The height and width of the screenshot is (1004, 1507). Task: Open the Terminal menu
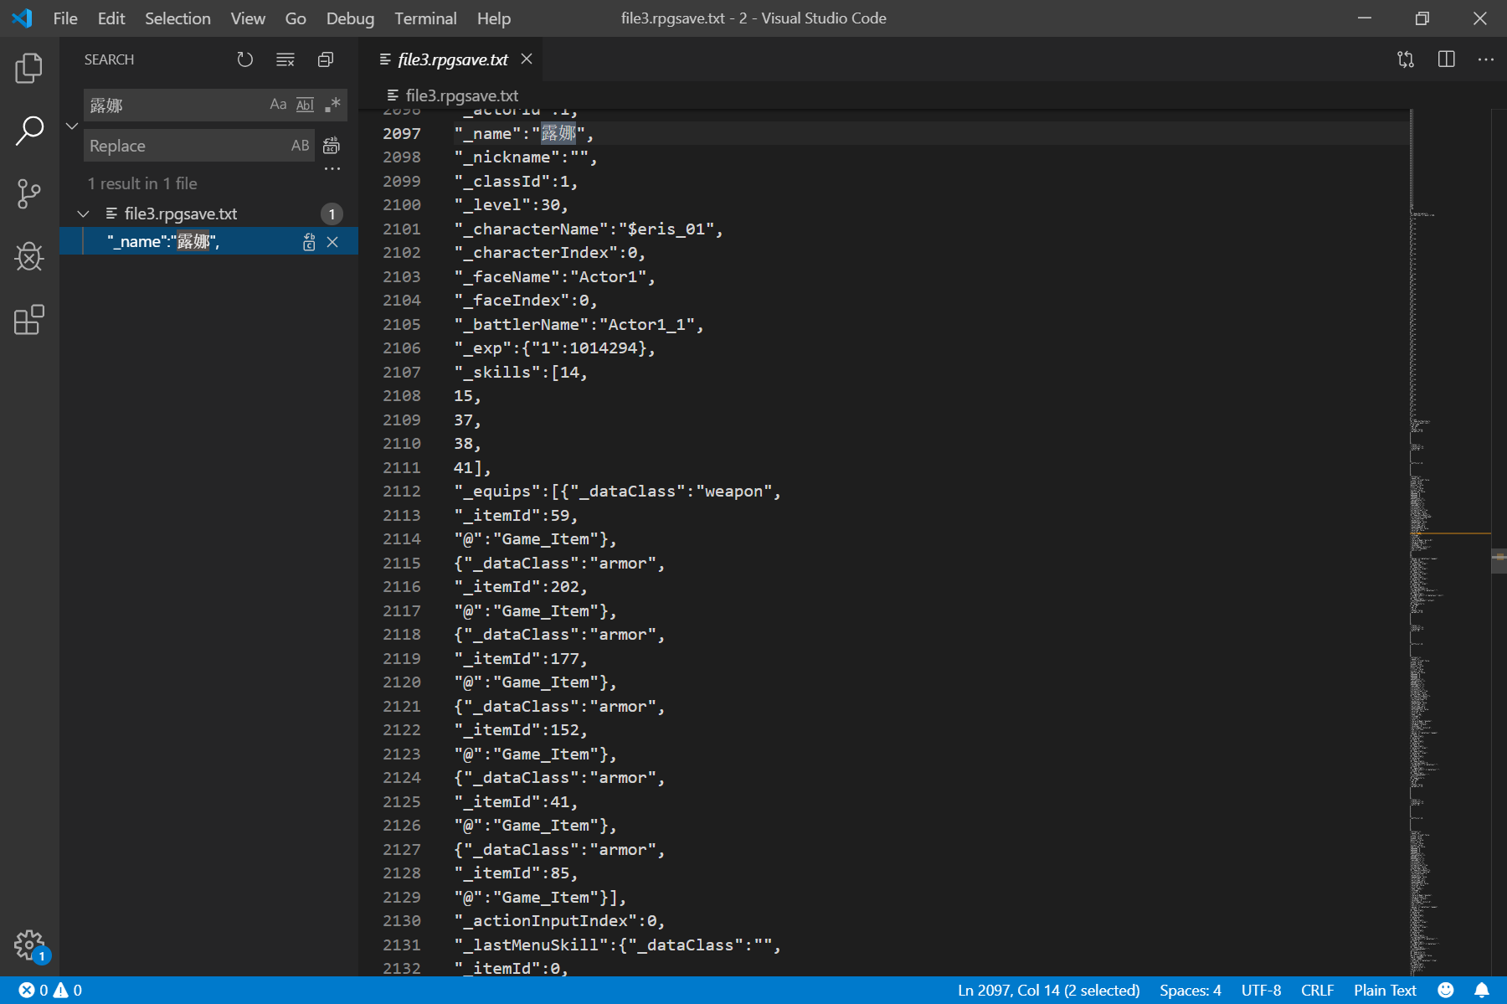(x=425, y=18)
